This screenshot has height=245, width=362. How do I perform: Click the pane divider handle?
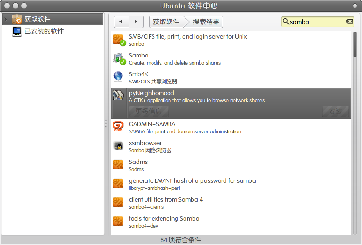click(106, 123)
